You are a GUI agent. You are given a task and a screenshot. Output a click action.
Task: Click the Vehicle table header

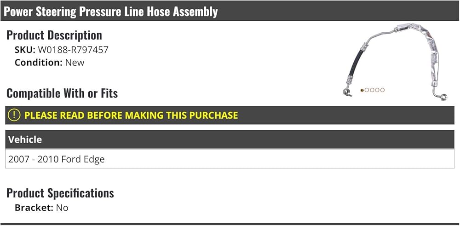coord(25,139)
